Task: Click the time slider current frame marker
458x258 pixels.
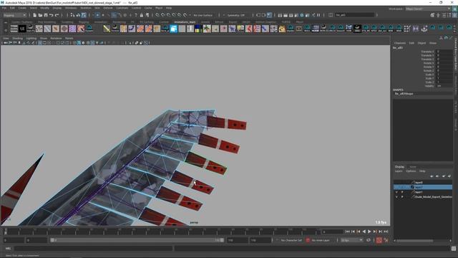Action: click(6, 231)
